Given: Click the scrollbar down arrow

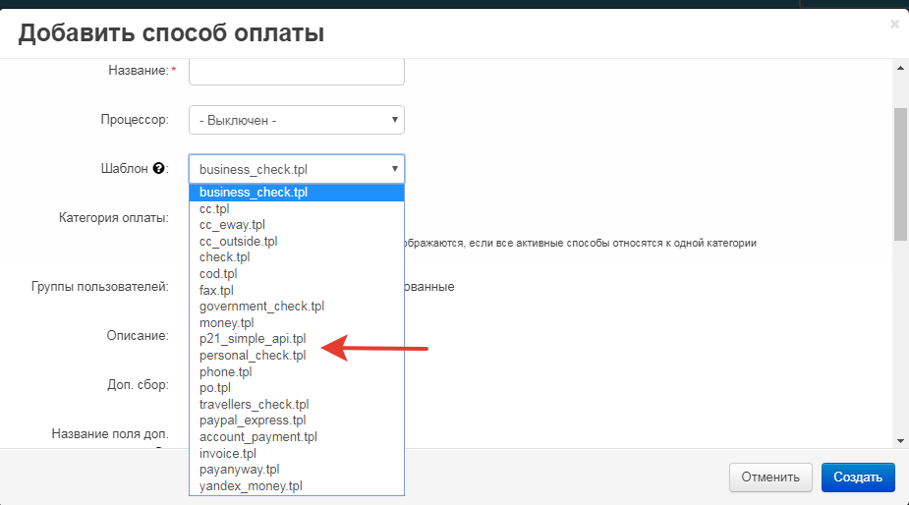Looking at the screenshot, I should click(900, 441).
